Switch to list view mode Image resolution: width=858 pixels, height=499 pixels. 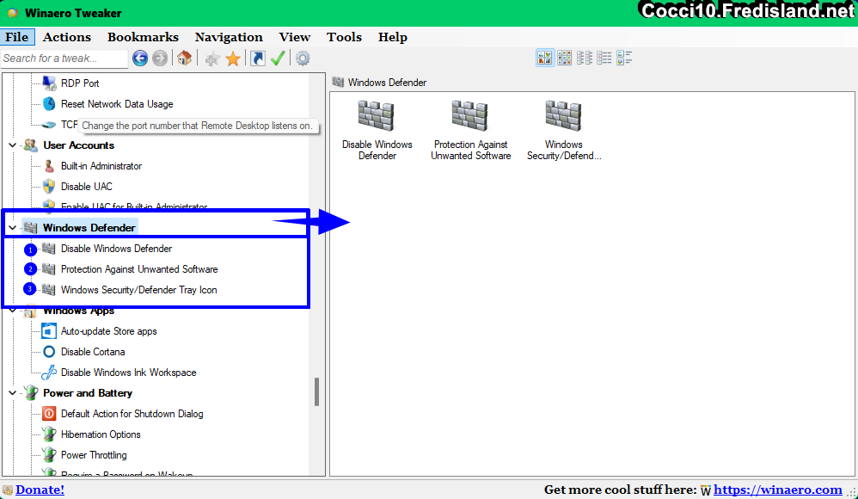[x=585, y=58]
